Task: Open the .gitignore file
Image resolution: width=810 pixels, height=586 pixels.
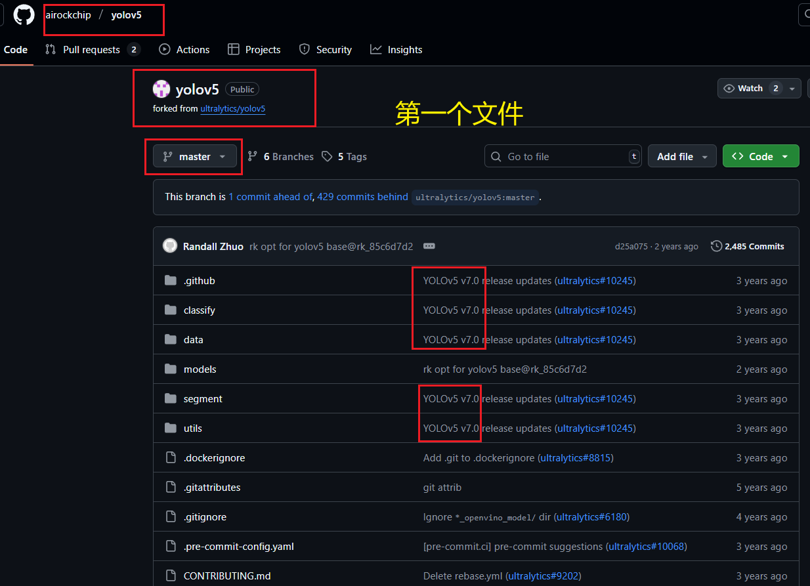Action: 205,517
